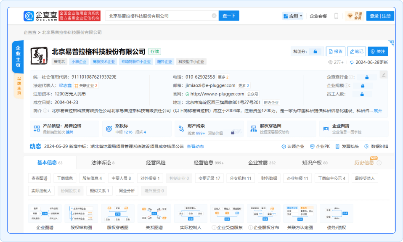The height and width of the screenshot is (242, 403).
Task: Click the lock icon for 员工人数
Action: pos(362,94)
